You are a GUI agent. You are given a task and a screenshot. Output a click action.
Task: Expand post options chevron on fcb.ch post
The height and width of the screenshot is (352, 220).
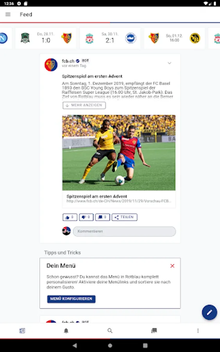coord(169,63)
